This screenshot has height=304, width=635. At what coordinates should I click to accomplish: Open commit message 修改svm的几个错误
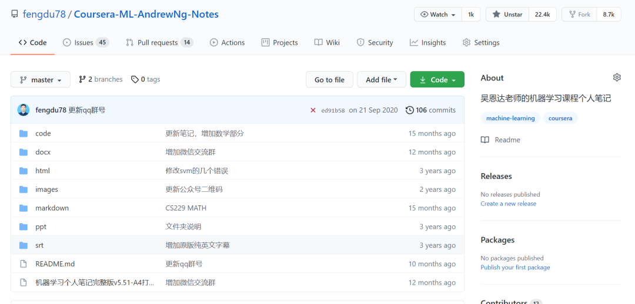(x=197, y=171)
